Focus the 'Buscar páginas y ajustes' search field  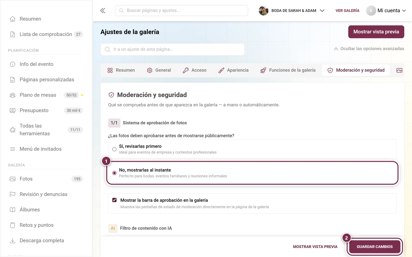coord(181,11)
